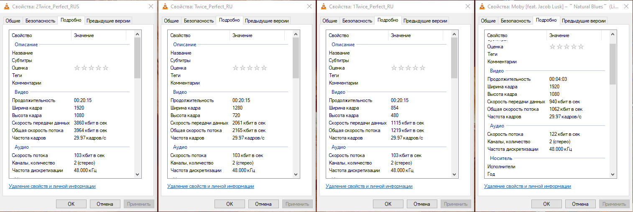Click scroll-down arrow in 2Twice_Perfect_RUS details list
This screenshot has width=633, height=212.
[138, 174]
